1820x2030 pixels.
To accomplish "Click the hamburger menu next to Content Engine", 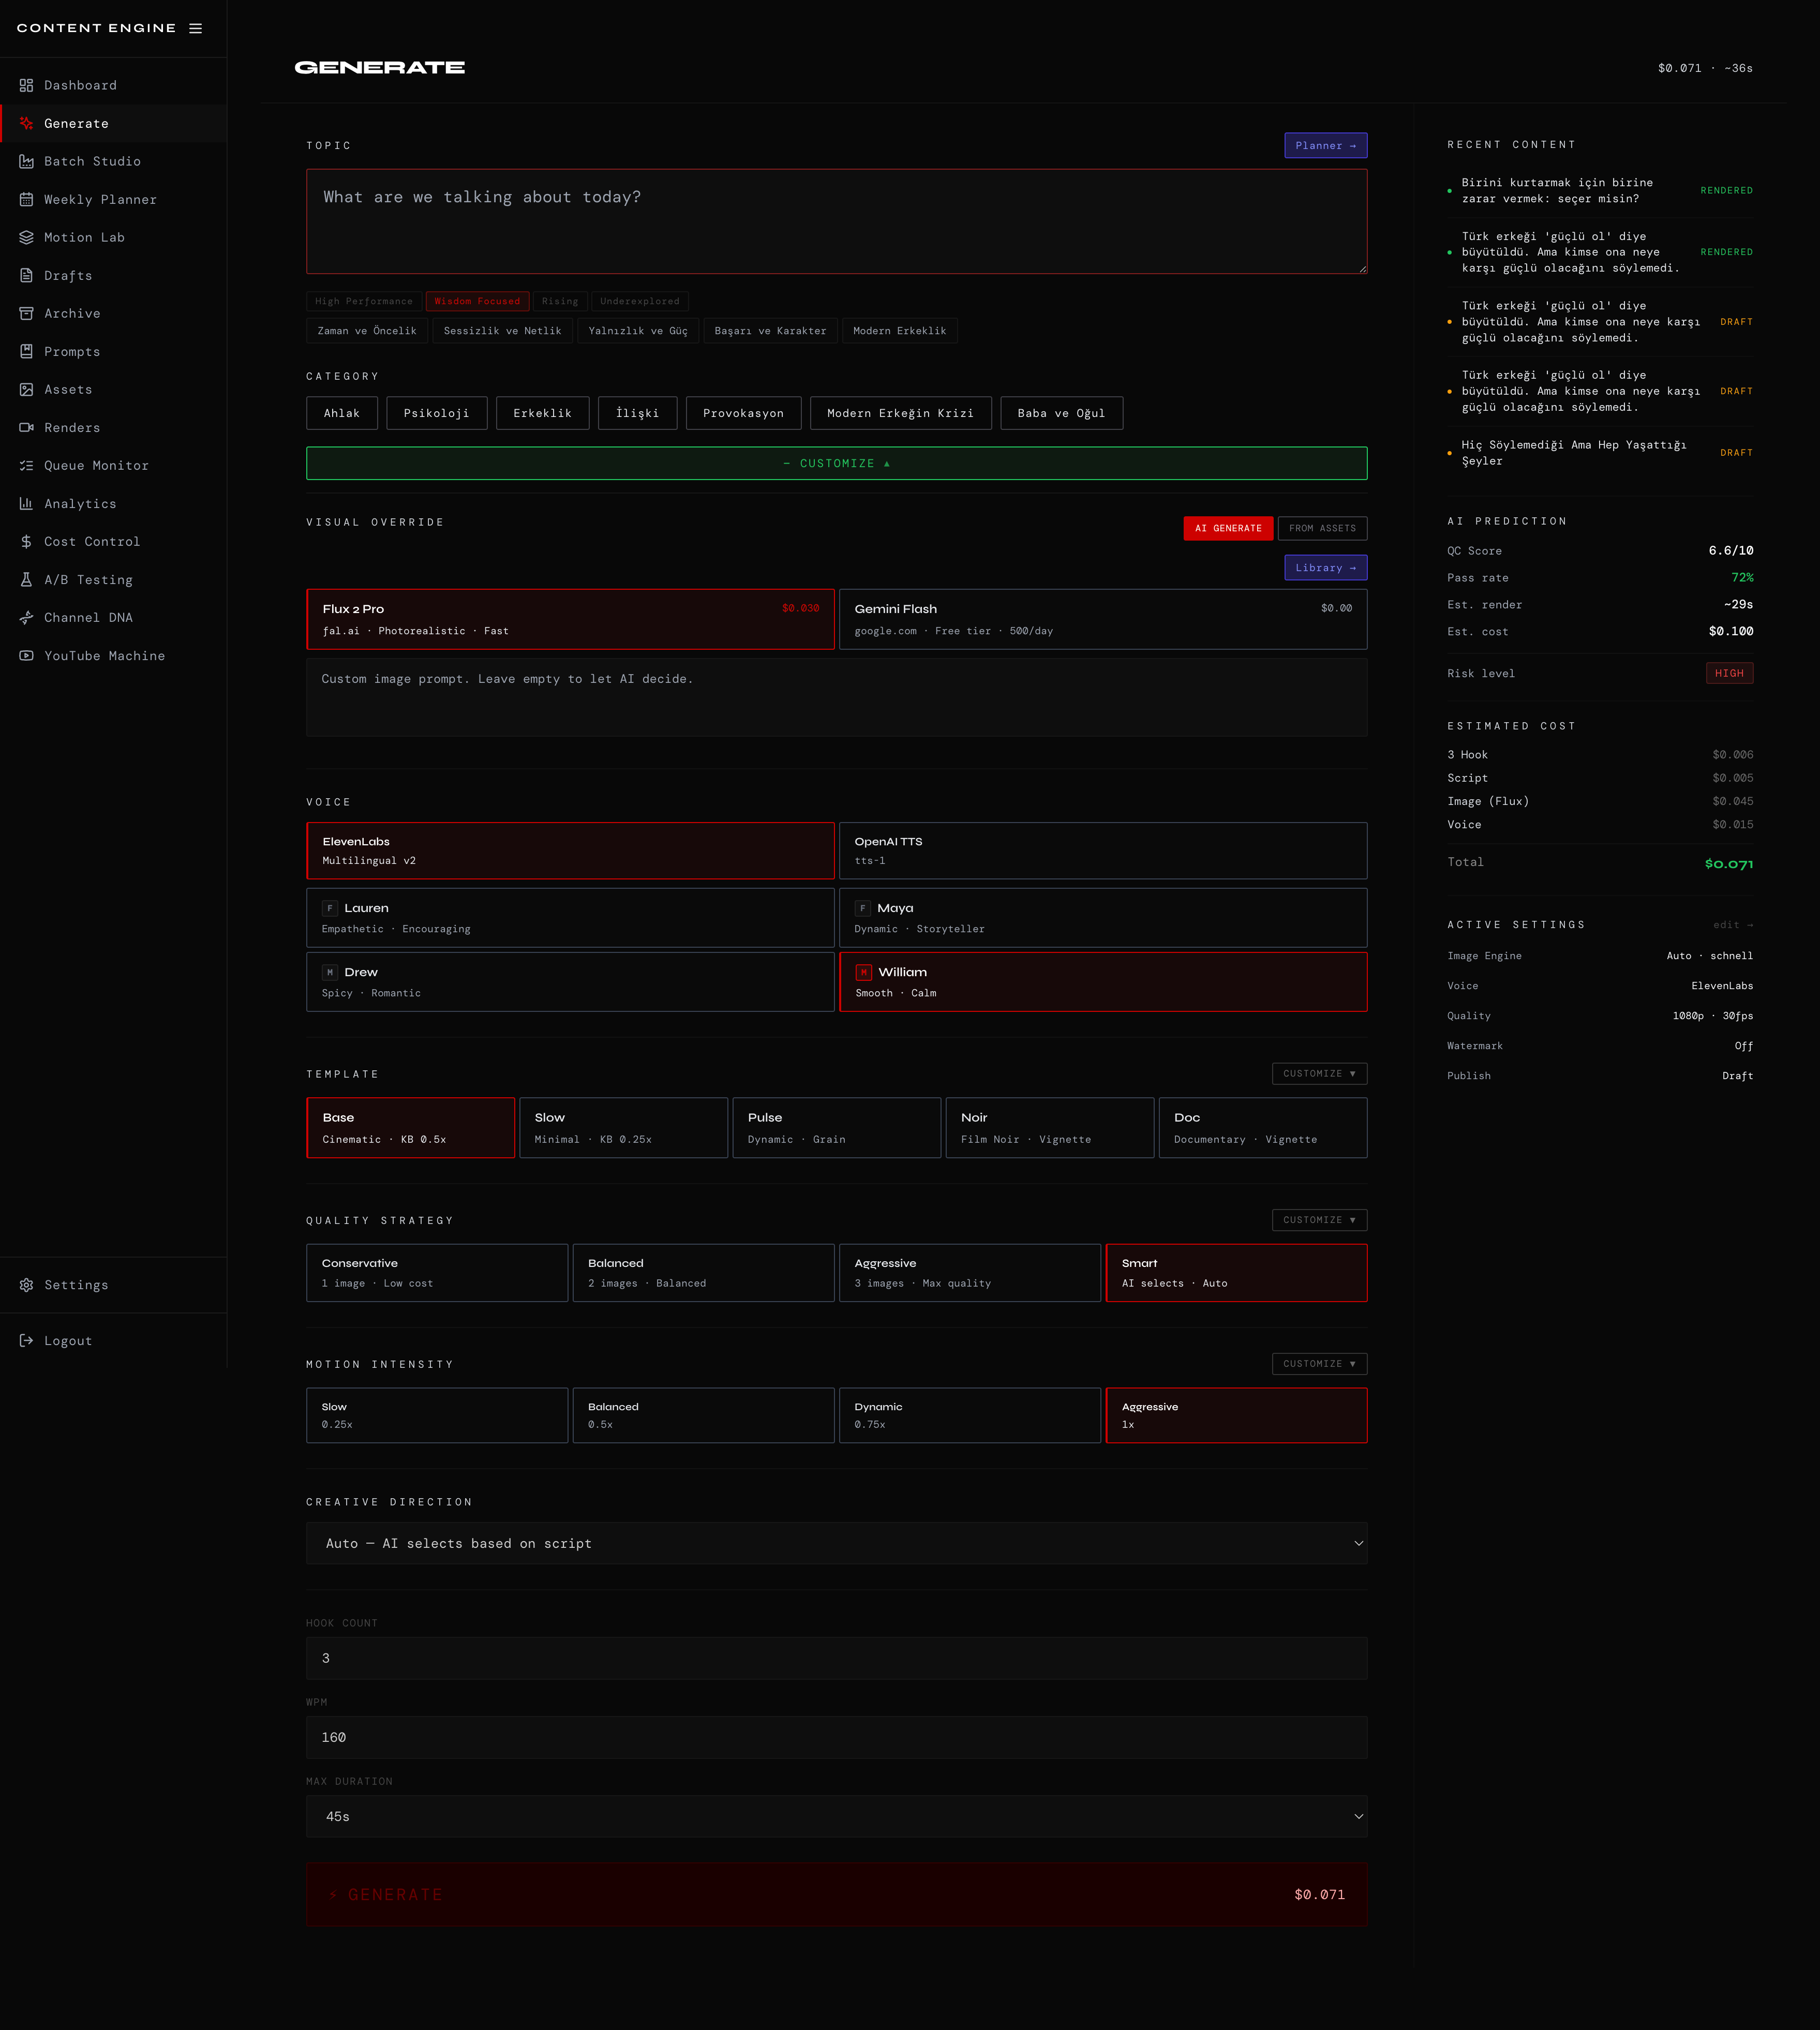I will 195,28.
